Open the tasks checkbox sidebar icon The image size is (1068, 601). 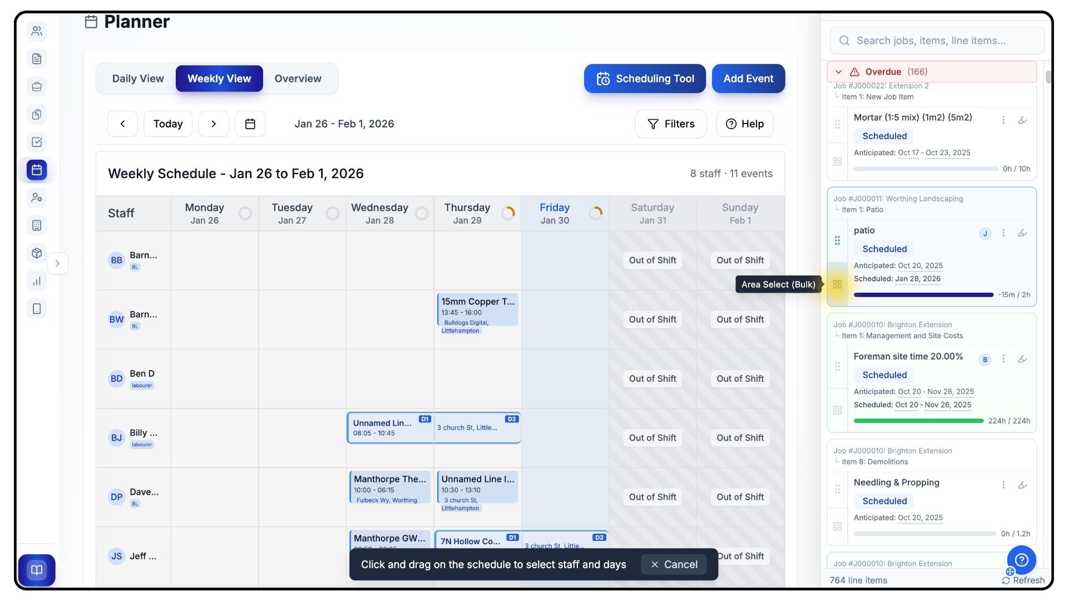coord(37,142)
